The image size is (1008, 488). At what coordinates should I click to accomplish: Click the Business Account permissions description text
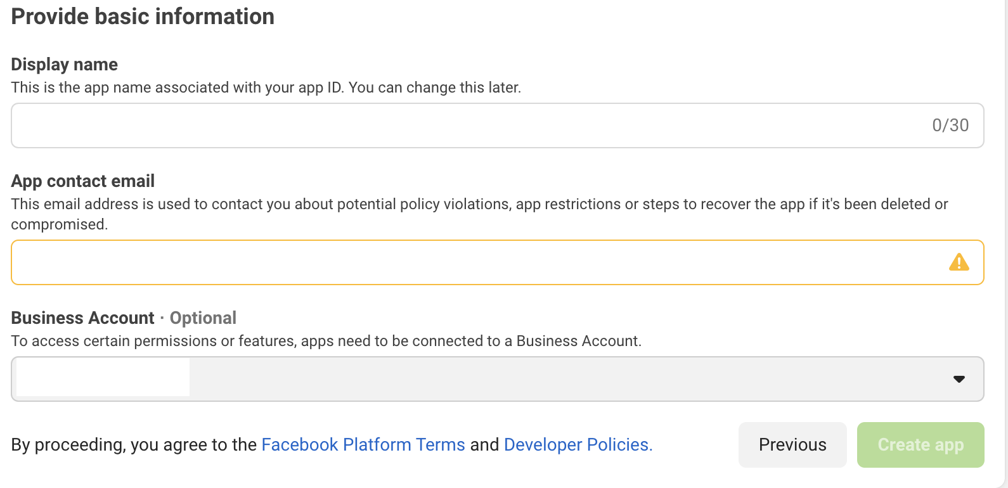pyautogui.click(x=326, y=341)
